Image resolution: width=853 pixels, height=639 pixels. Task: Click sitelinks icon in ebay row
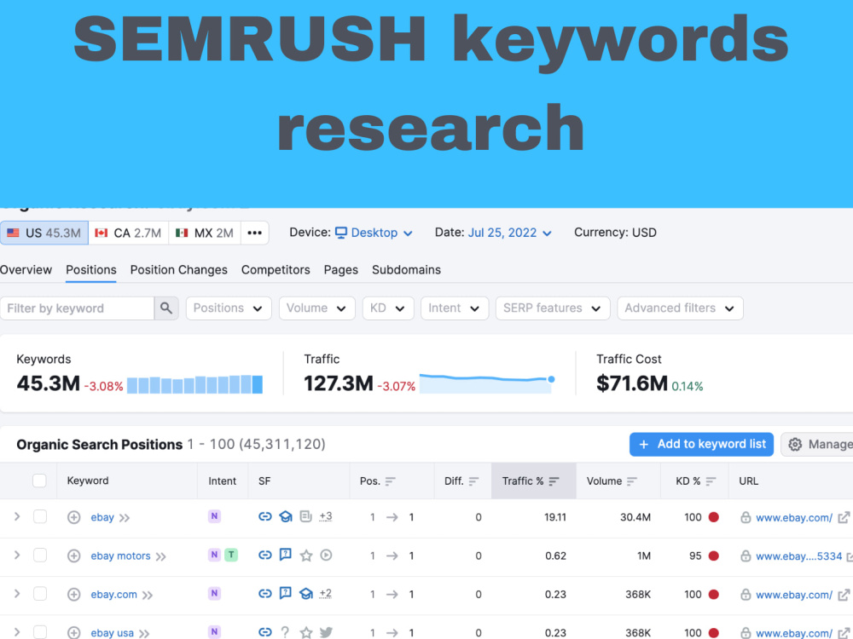click(x=265, y=516)
